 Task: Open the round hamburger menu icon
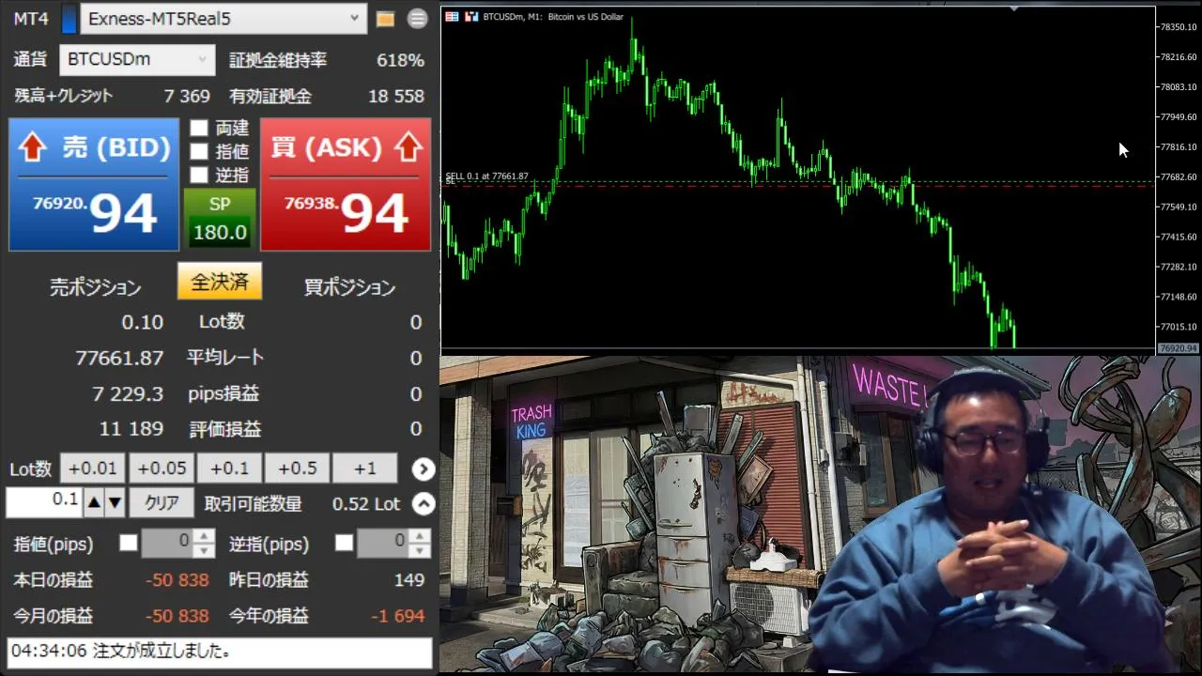coord(418,19)
